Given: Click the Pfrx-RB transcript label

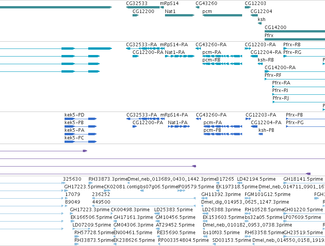Looking at the screenshot, I should click(292, 45).
